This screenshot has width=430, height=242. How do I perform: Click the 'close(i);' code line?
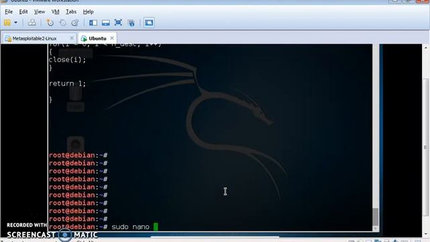[x=67, y=60]
